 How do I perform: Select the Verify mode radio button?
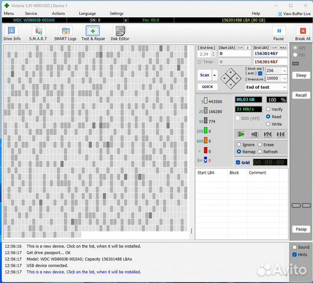pyautogui.click(x=268, y=109)
